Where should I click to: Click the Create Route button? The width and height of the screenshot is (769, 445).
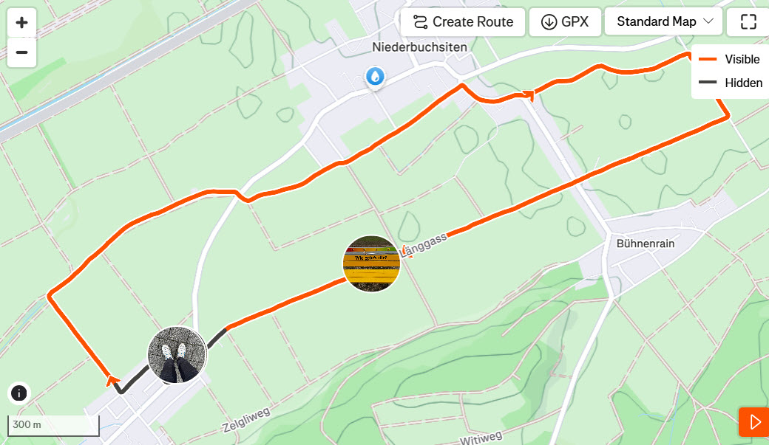click(x=462, y=22)
